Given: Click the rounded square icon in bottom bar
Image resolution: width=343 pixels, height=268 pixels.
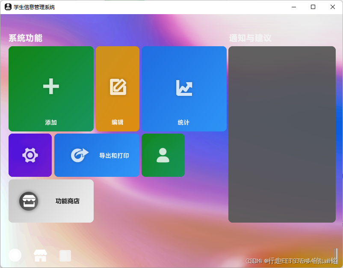Looking at the screenshot, I should pos(65,256).
